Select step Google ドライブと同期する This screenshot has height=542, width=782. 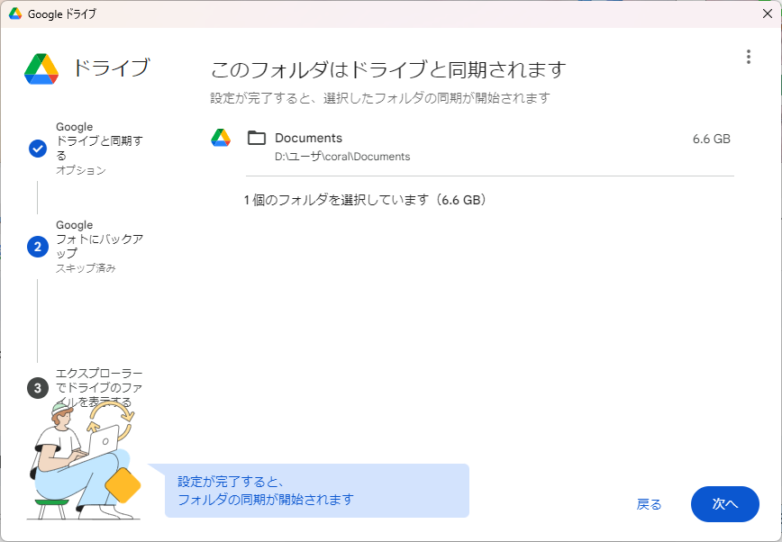pos(99,141)
